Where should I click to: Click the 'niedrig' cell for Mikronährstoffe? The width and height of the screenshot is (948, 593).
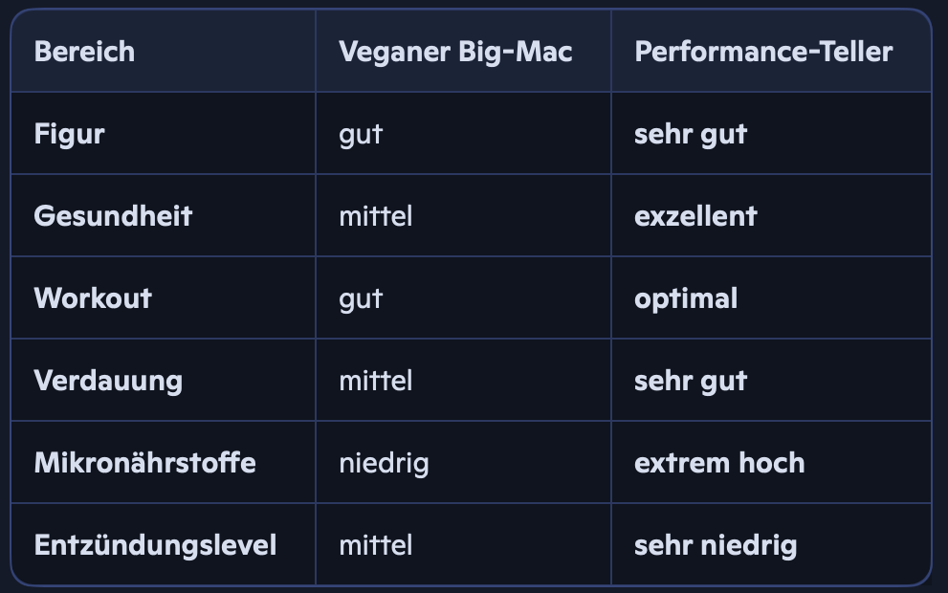tap(384, 463)
